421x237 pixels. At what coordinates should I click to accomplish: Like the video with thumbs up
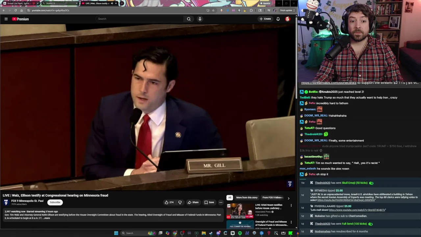coord(169,202)
